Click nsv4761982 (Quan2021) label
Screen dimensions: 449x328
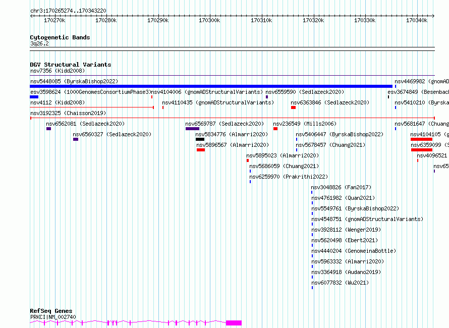343,198
